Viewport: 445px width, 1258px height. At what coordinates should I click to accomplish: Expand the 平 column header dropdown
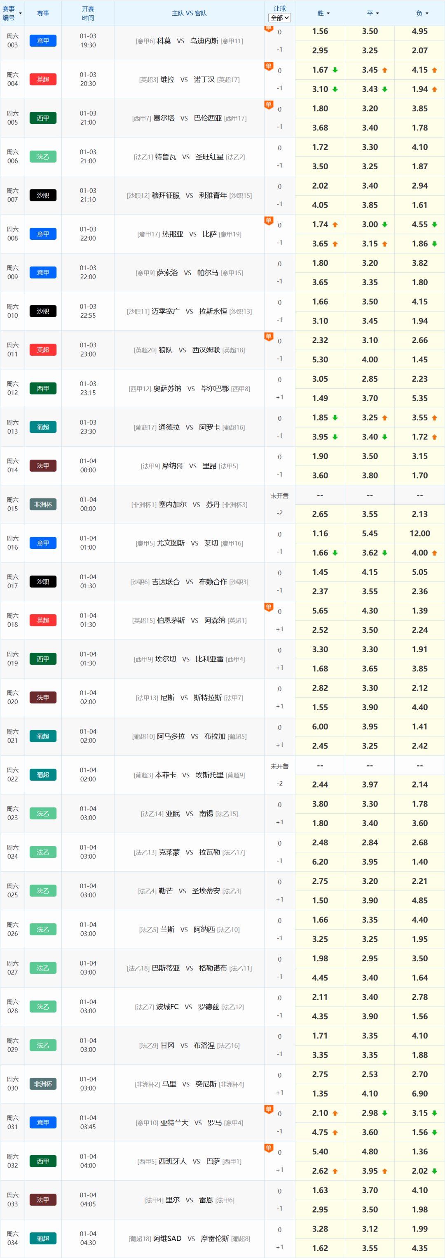(378, 14)
